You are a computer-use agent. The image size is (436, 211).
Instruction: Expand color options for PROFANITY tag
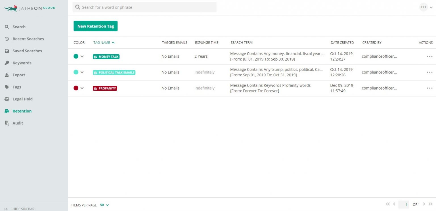point(82,88)
